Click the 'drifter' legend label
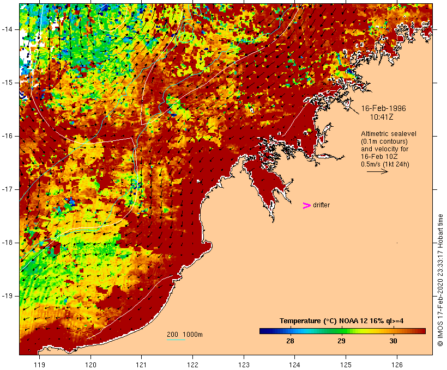447x370 pixels. tap(321, 205)
